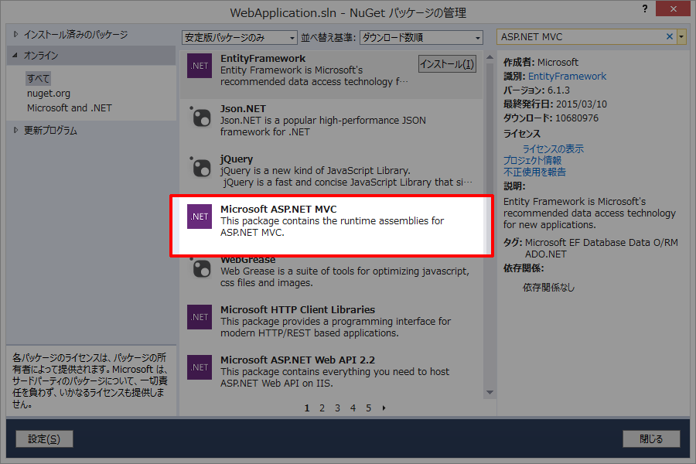Image resolution: width=696 pixels, height=464 pixels.
Task: Select the EntityFramework package title
Action: [263, 59]
